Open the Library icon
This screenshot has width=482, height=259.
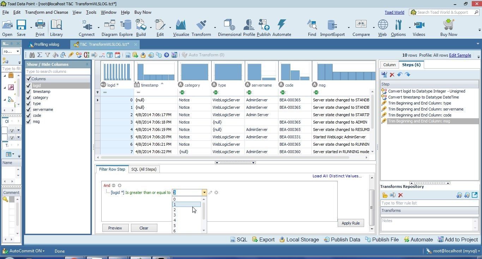(56, 28)
